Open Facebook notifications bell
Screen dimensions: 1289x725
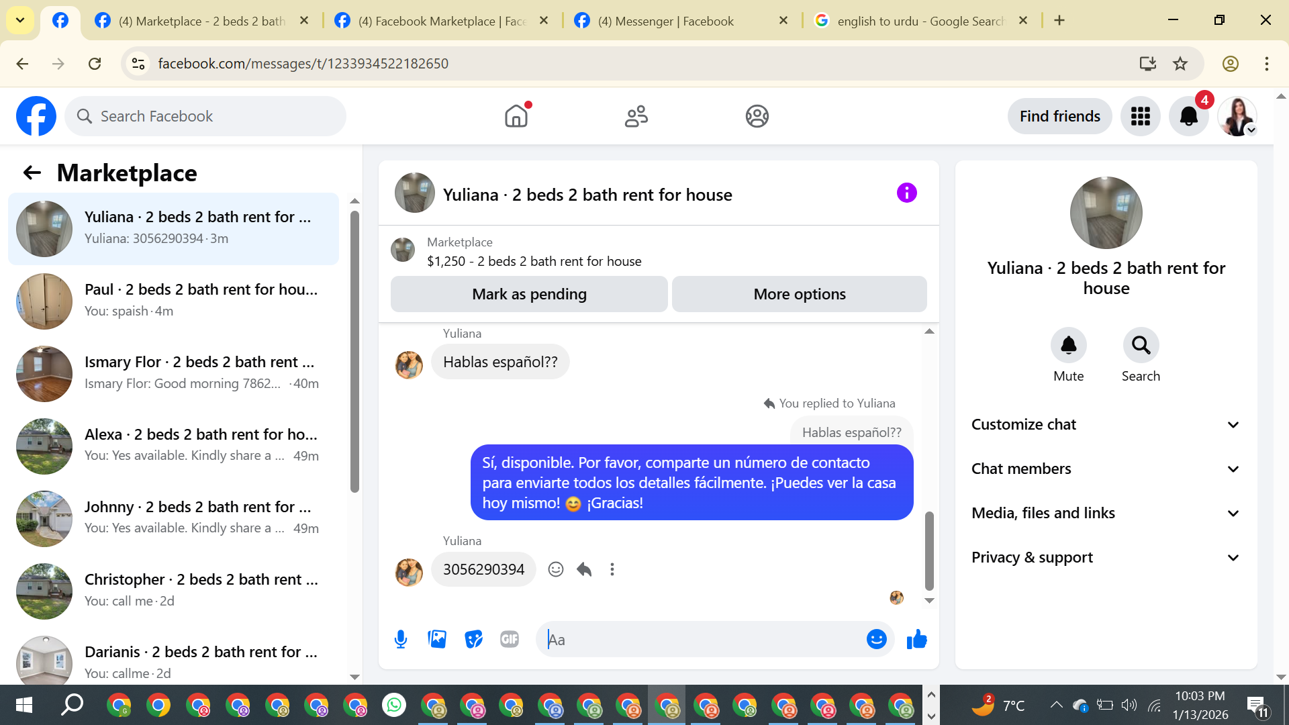1188,116
